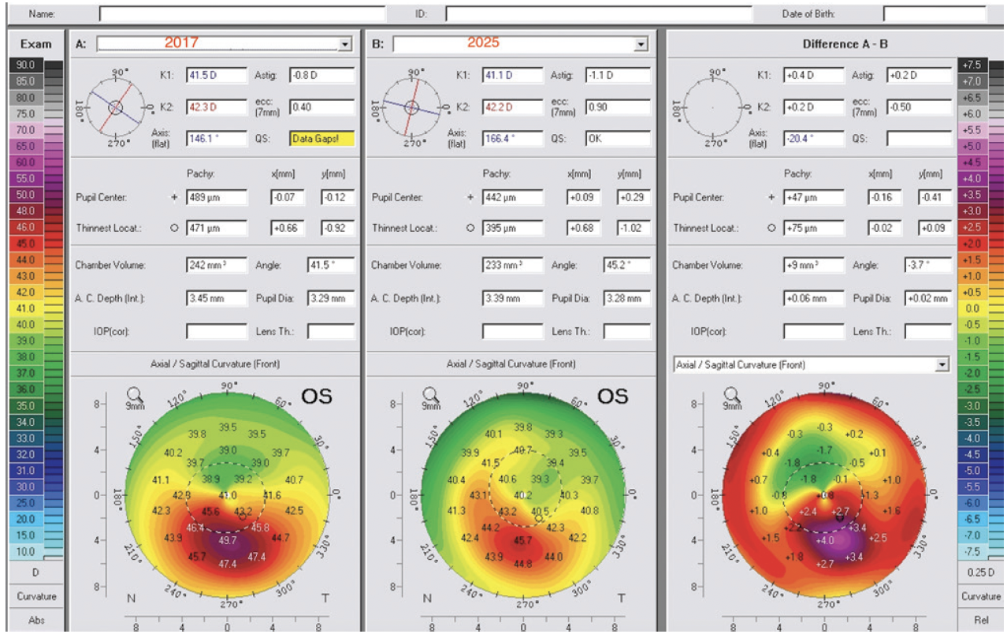Click the Curvature button under the left scale
The height and width of the screenshot is (634, 1007).
[36, 596]
